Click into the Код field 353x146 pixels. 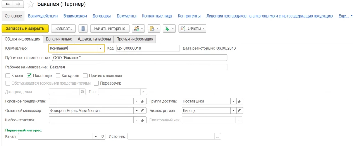click(x=148, y=48)
